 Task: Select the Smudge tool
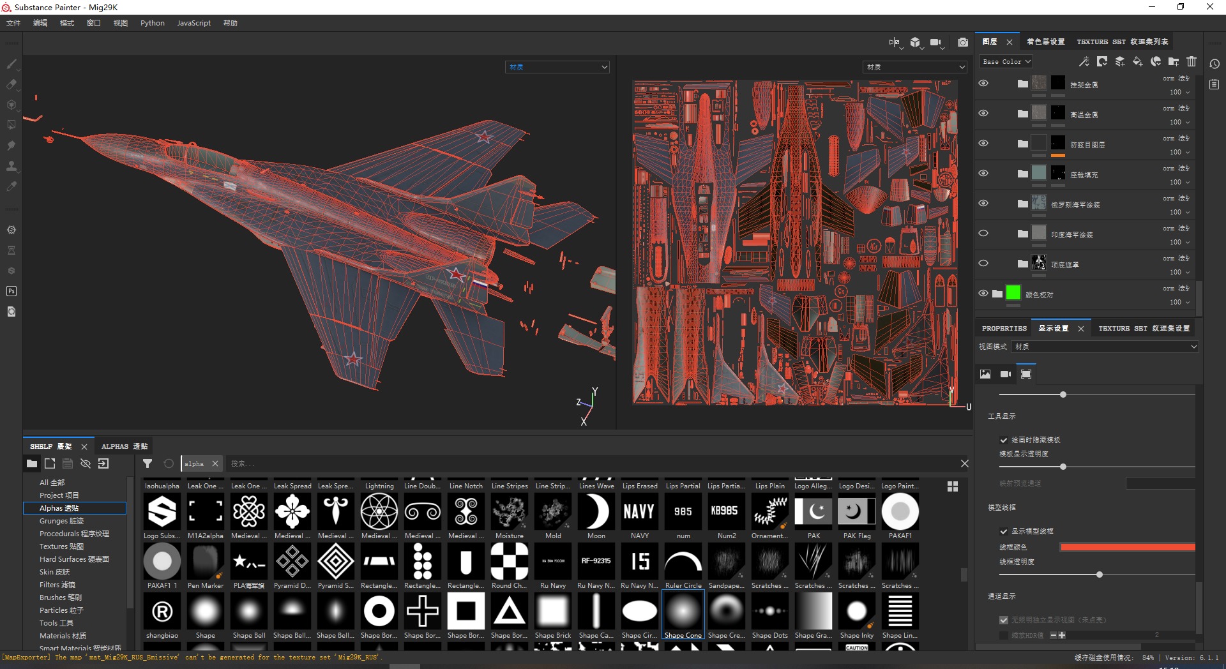point(11,146)
